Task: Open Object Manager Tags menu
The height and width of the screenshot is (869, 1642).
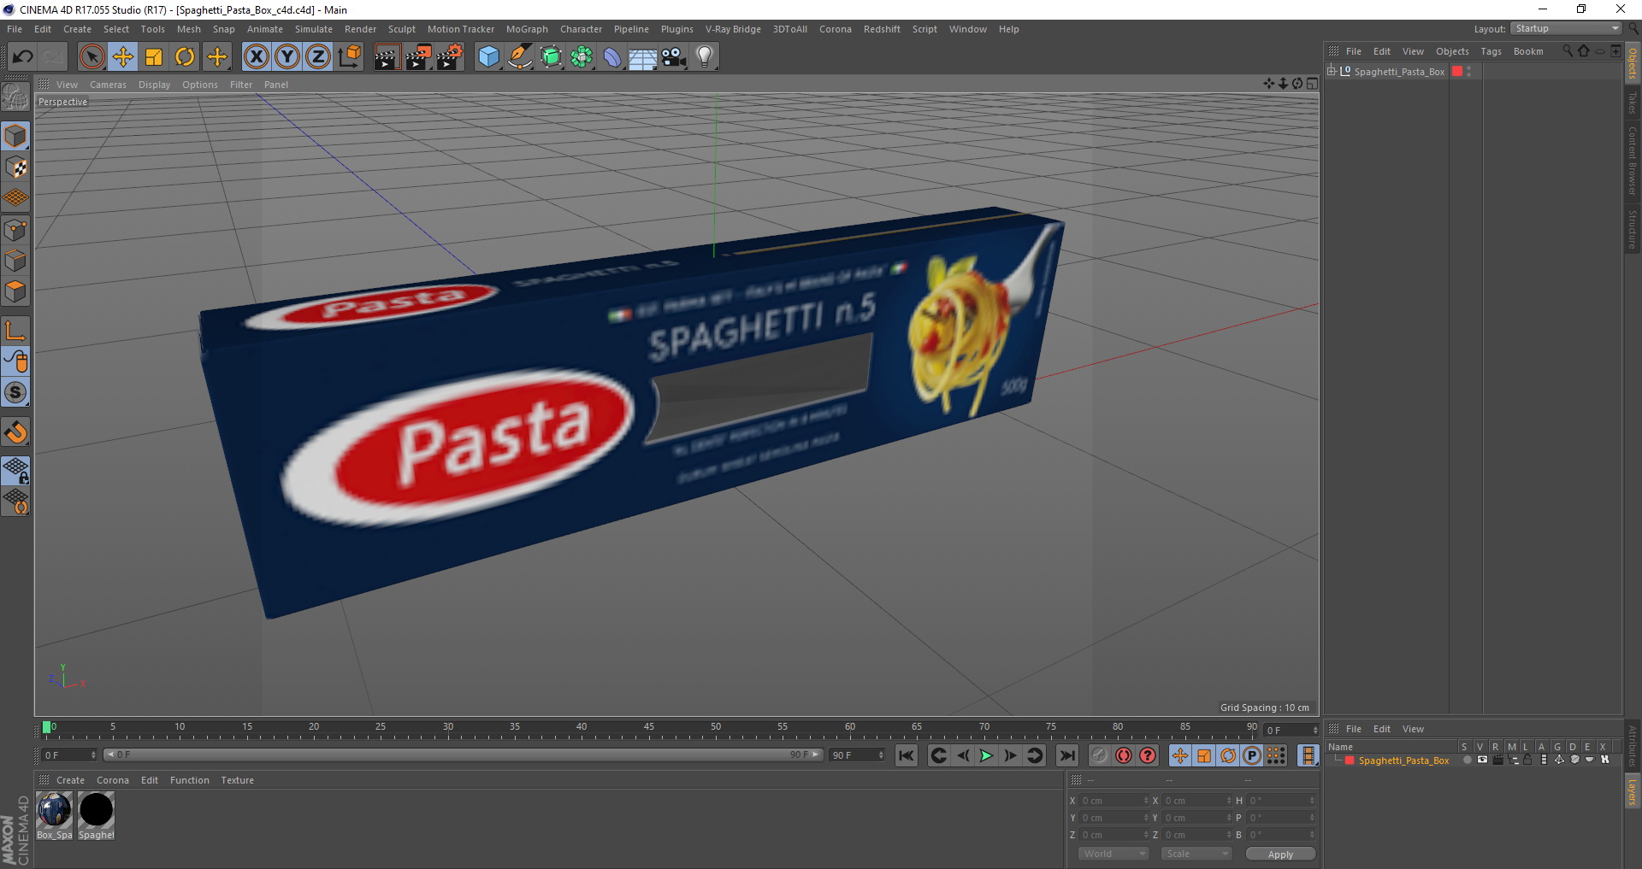Action: click(x=1491, y=51)
